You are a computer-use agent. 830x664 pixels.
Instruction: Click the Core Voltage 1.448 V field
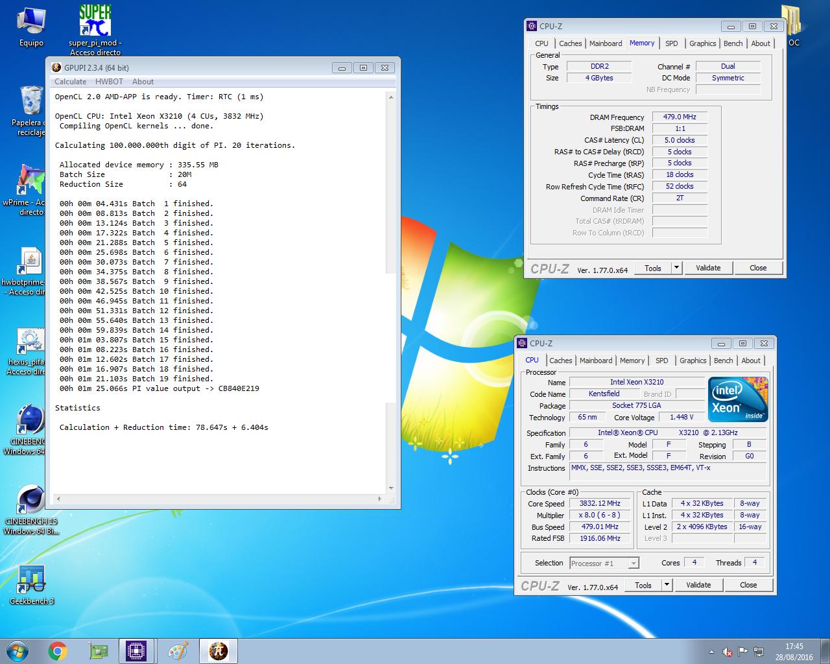point(682,417)
